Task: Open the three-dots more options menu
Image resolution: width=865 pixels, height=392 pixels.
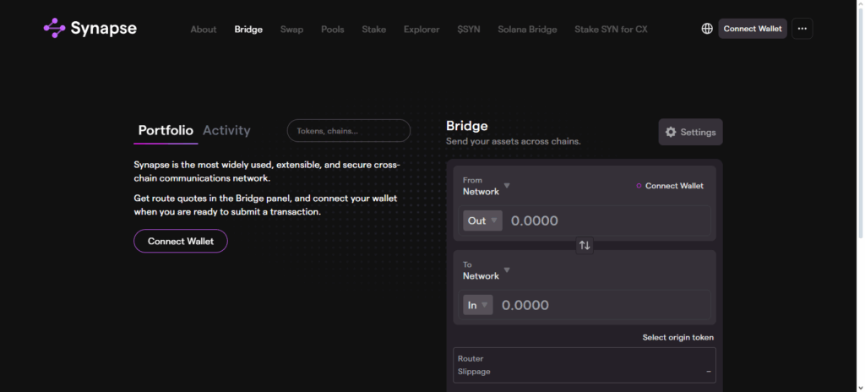Action: tap(802, 29)
